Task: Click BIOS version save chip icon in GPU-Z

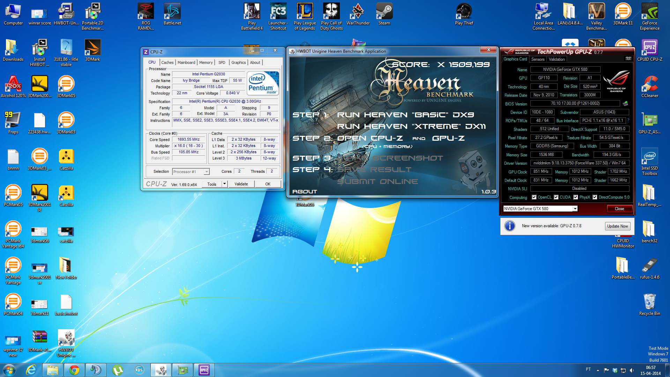Action: click(x=625, y=103)
